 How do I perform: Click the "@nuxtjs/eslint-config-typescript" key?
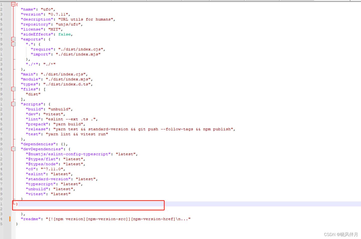click(68, 154)
